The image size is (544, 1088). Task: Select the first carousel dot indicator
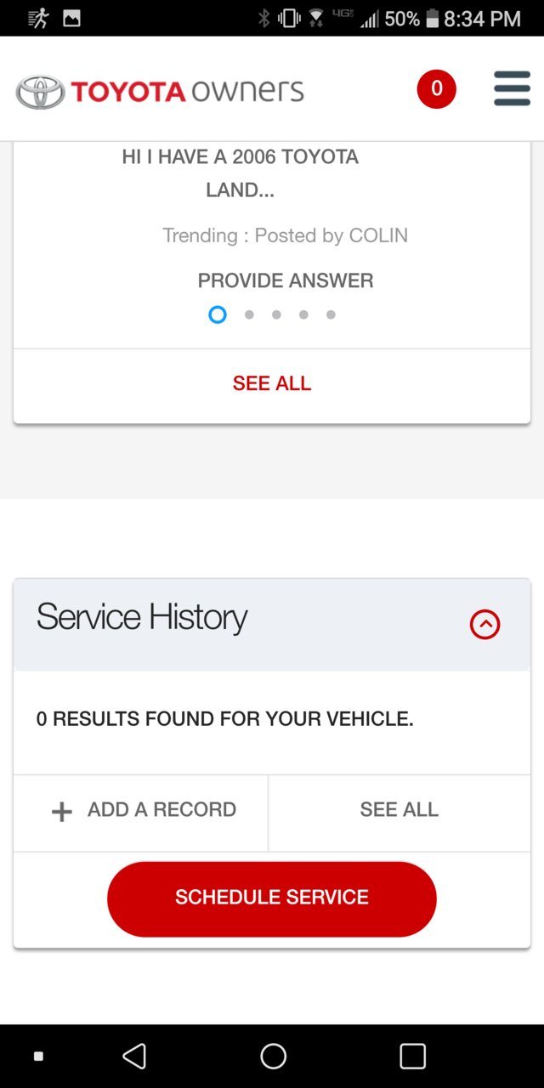click(218, 314)
